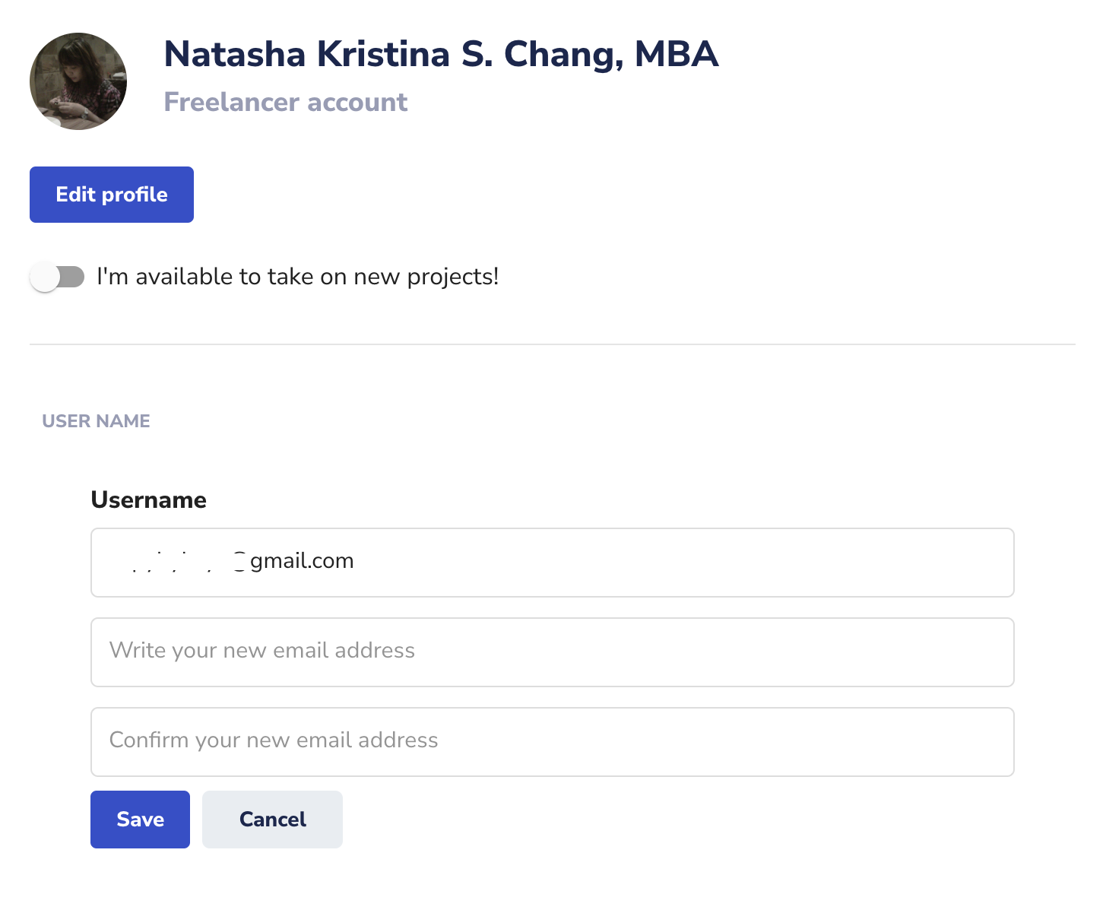
Task: Click the horizontal divider below the availability toggle
Action: click(553, 344)
